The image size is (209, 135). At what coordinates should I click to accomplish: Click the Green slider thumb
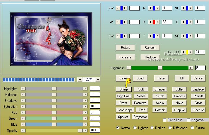[54, 118]
